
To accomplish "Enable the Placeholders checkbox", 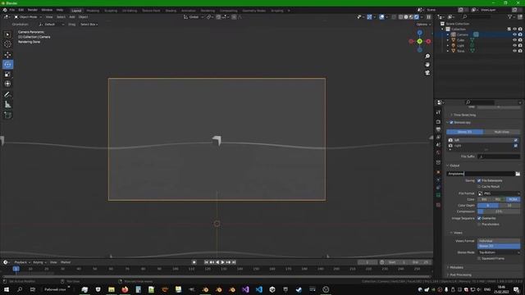I will tap(479, 224).
